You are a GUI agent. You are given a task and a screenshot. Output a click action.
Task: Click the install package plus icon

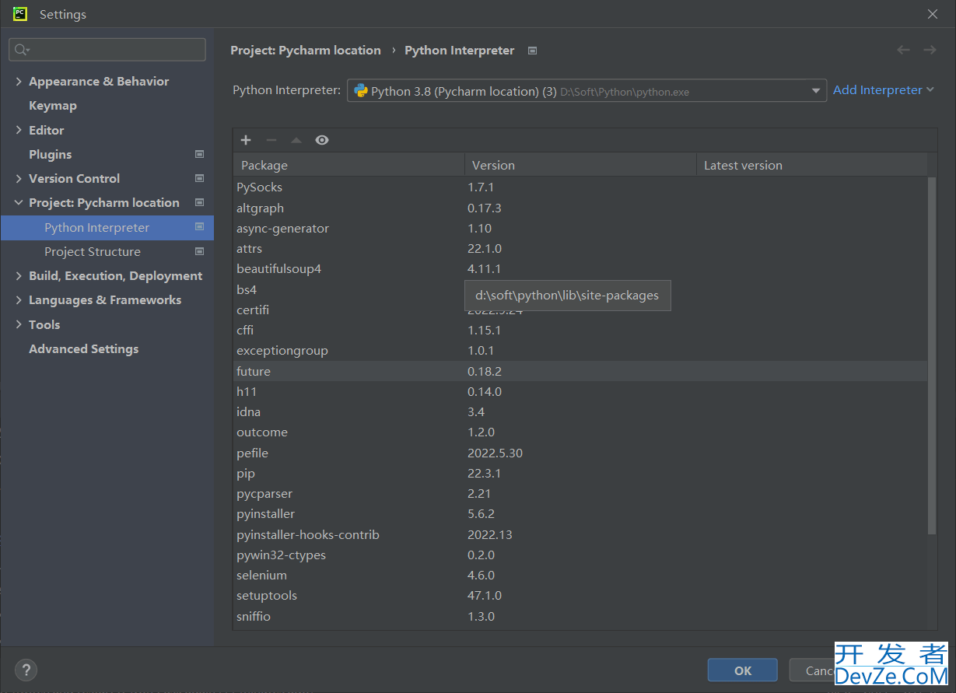pyautogui.click(x=246, y=140)
